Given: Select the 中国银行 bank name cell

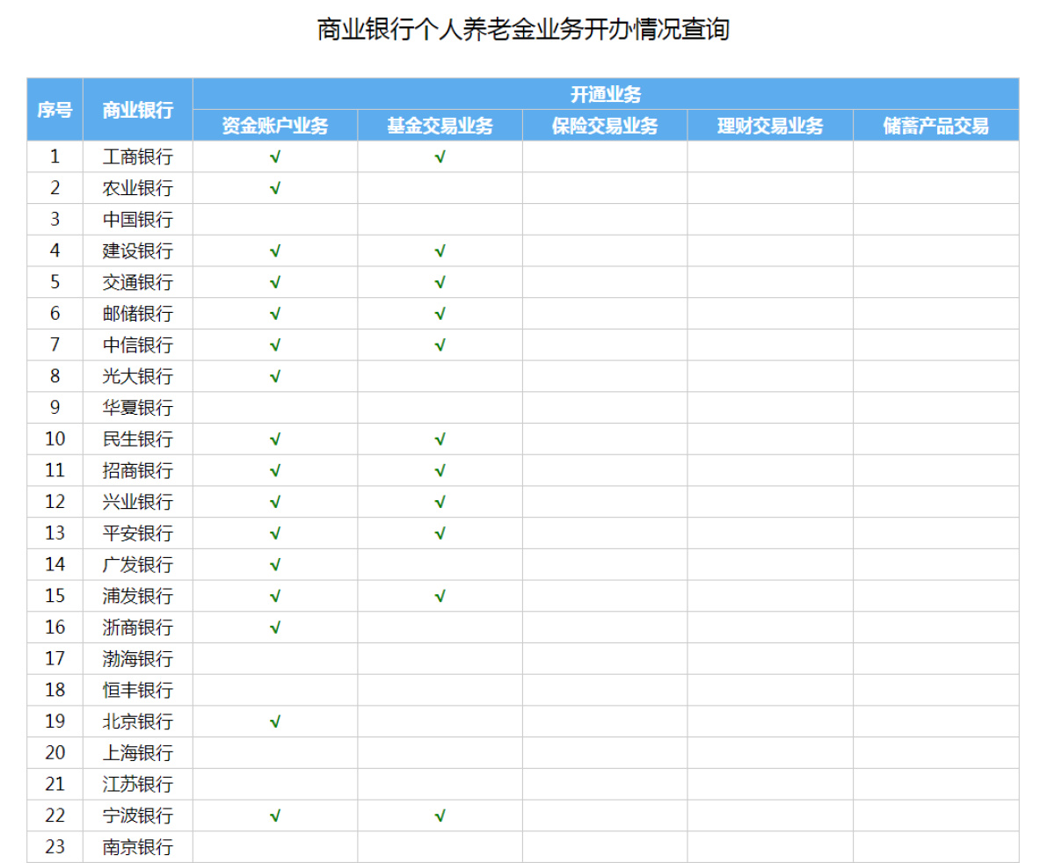Looking at the screenshot, I should coord(138,219).
